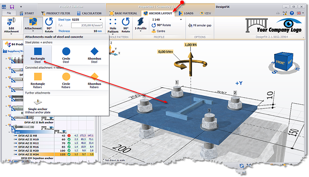Click the Suppliers/Products header
This screenshot has height=177, width=309.
click(13, 51)
